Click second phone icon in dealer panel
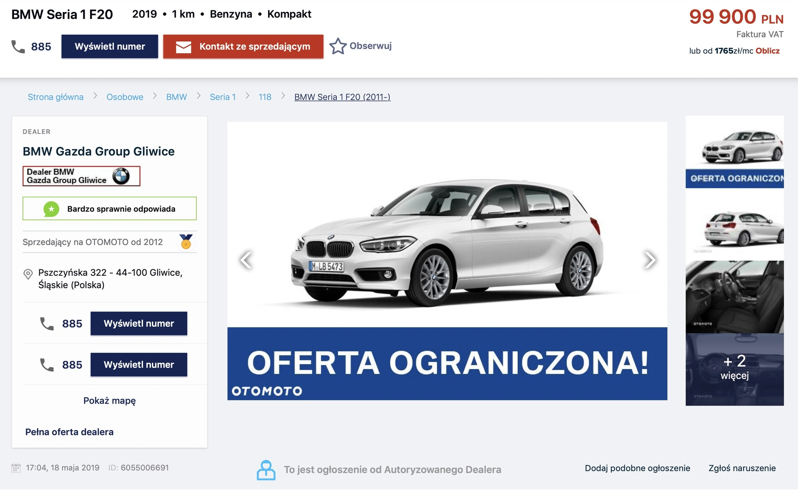798x492 pixels. (x=47, y=365)
